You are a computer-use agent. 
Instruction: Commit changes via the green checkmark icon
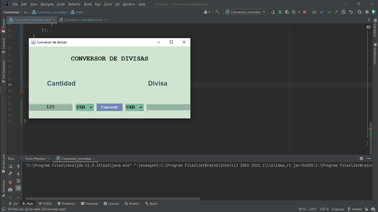click(329, 12)
